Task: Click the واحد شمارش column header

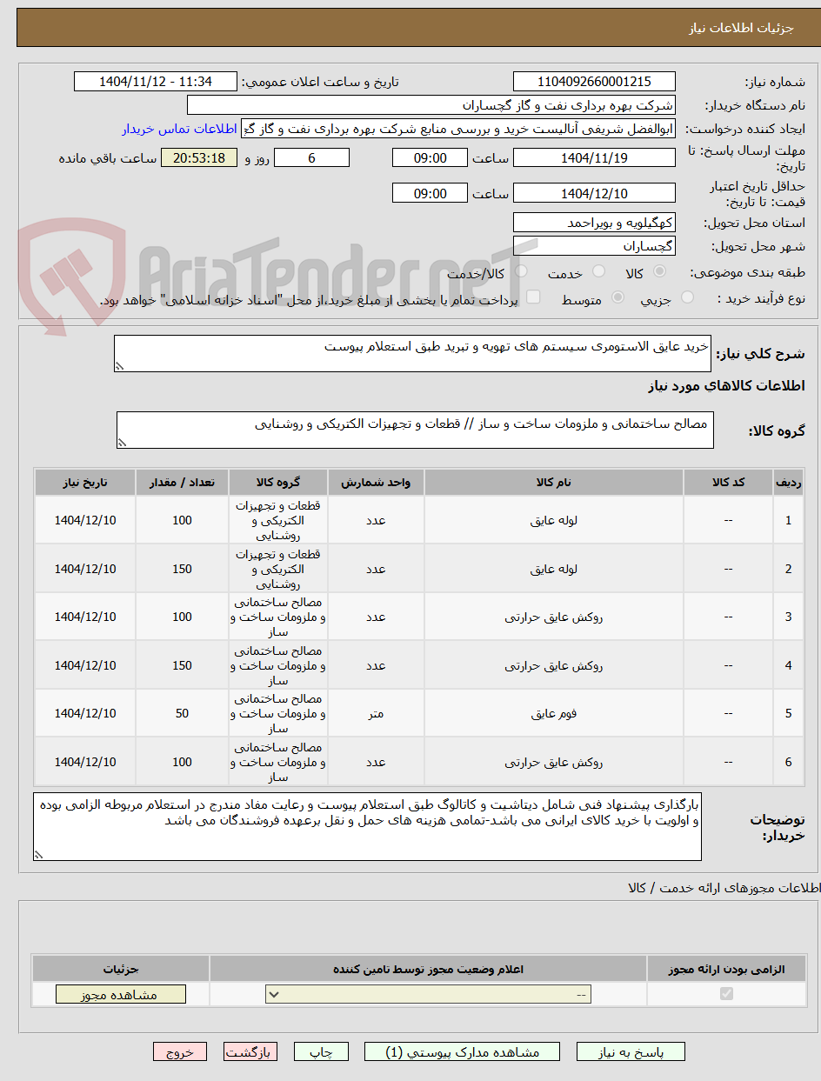Action: 376,482
